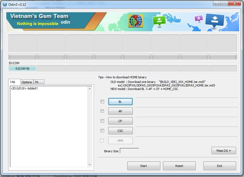Click the BL file path field

tap(187, 102)
